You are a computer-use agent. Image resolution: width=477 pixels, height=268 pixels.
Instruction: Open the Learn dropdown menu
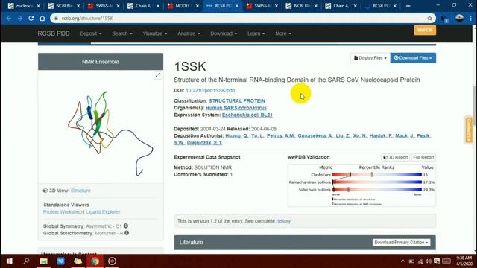[256, 33]
